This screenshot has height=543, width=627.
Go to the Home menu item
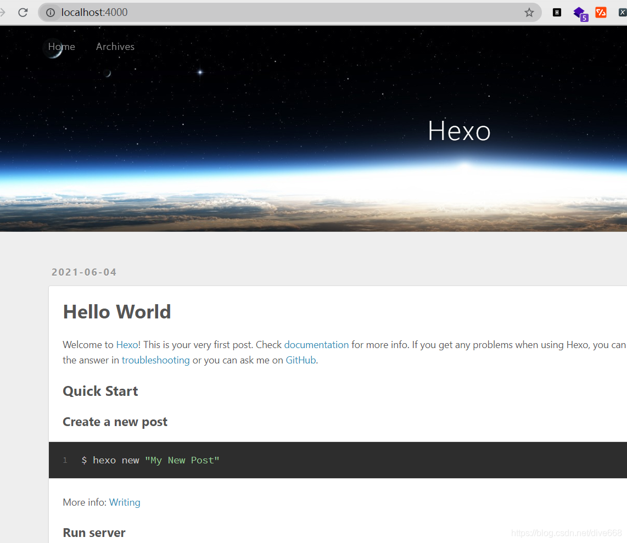coord(61,47)
